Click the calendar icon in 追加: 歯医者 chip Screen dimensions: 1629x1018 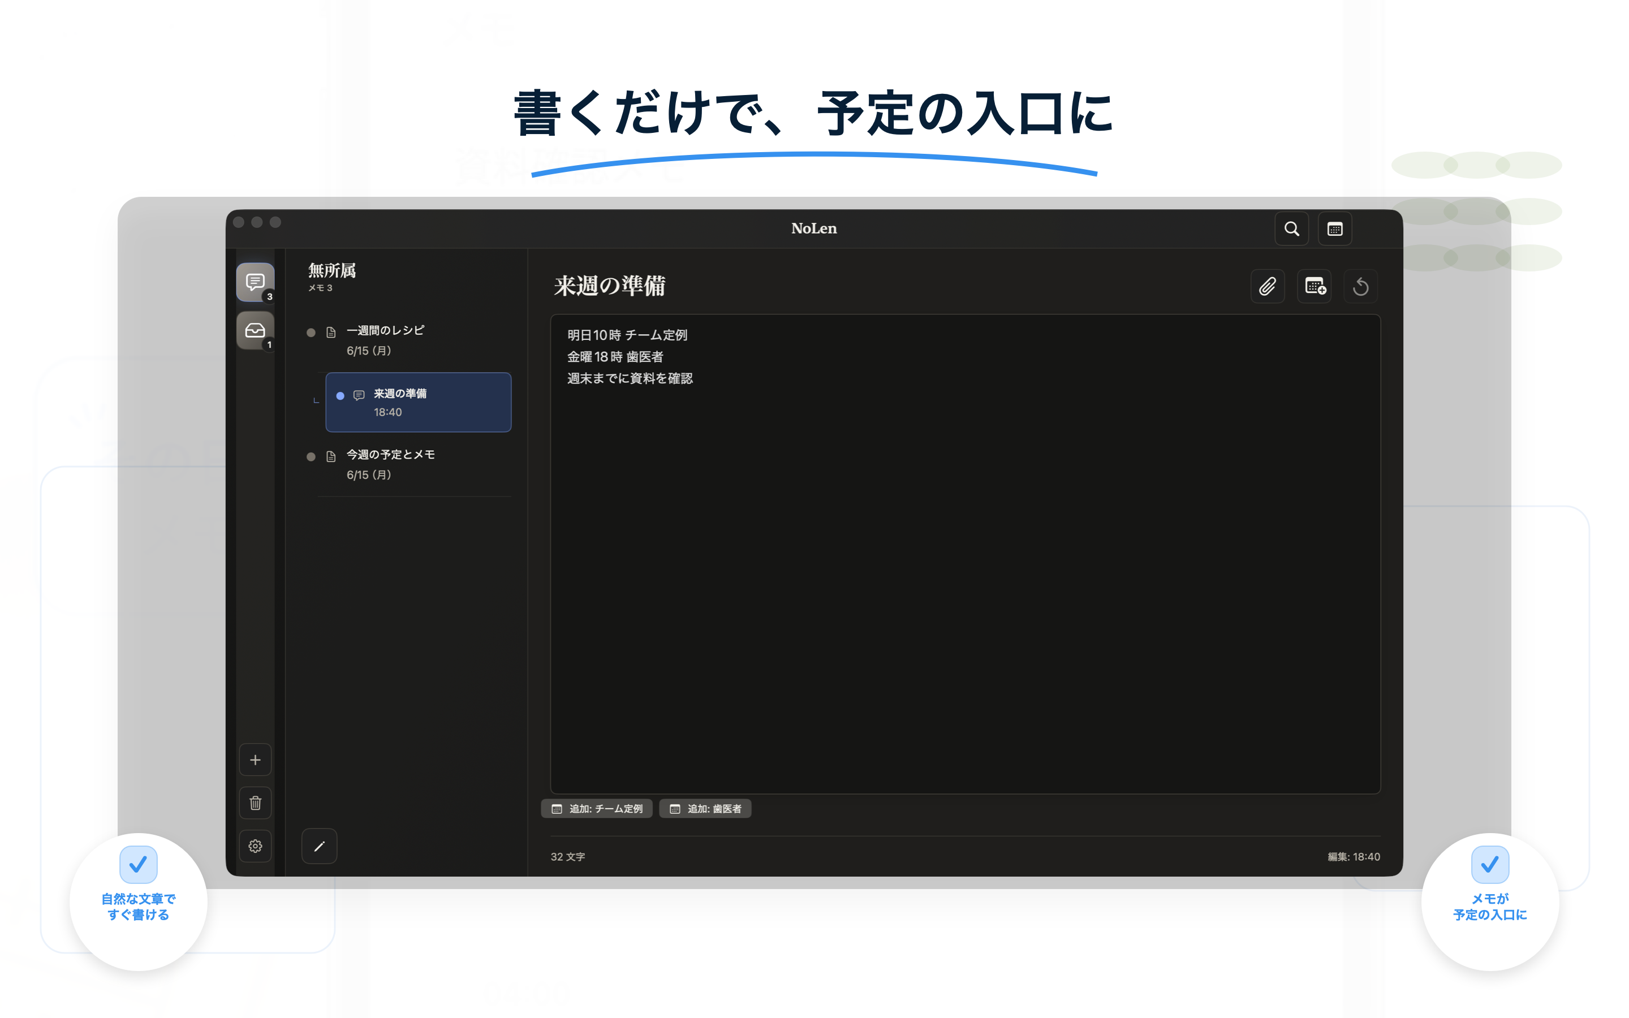click(x=674, y=809)
